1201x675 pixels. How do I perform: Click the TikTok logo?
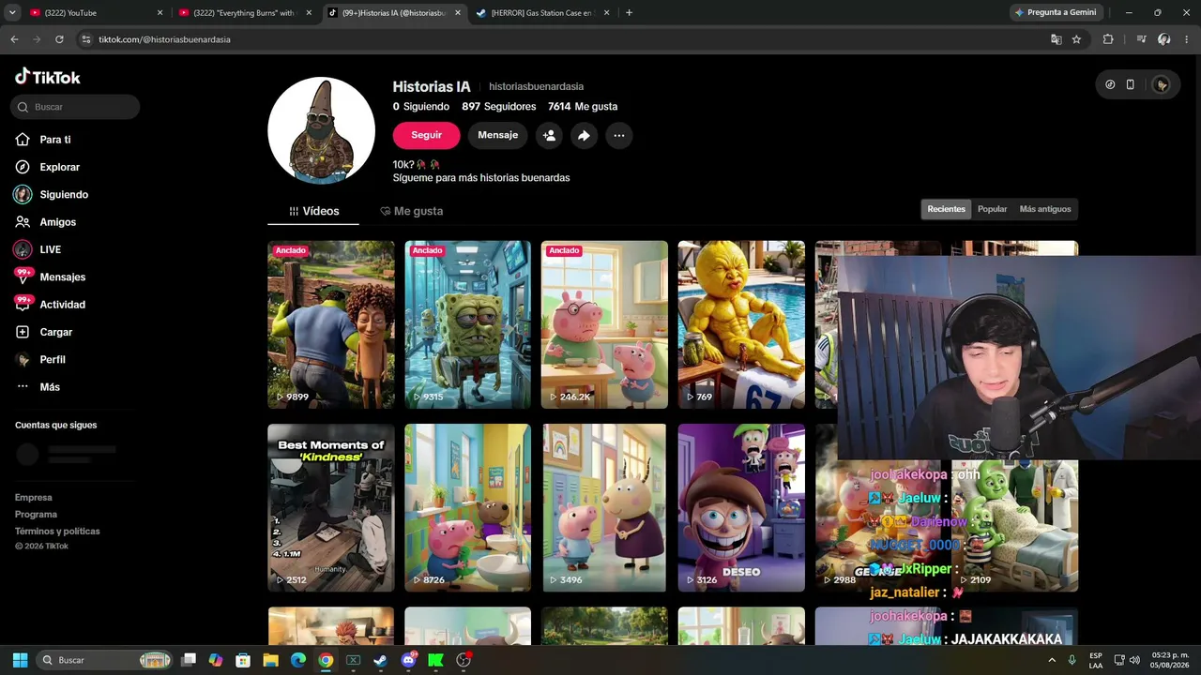tap(48, 77)
